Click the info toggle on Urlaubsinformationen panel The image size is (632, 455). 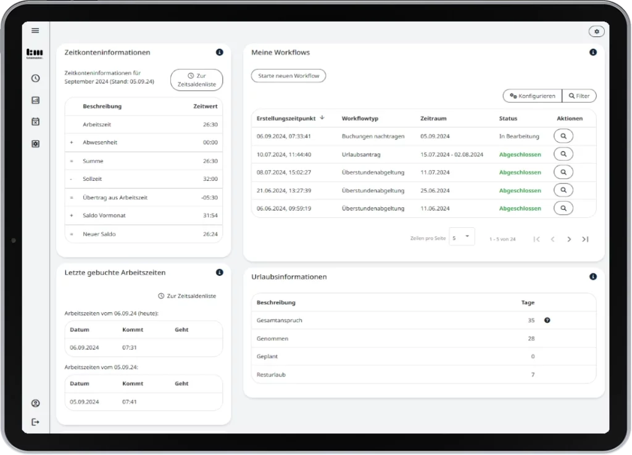(x=593, y=277)
